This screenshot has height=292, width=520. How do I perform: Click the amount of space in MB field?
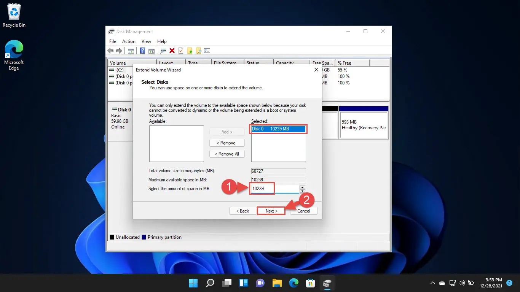[275, 188]
